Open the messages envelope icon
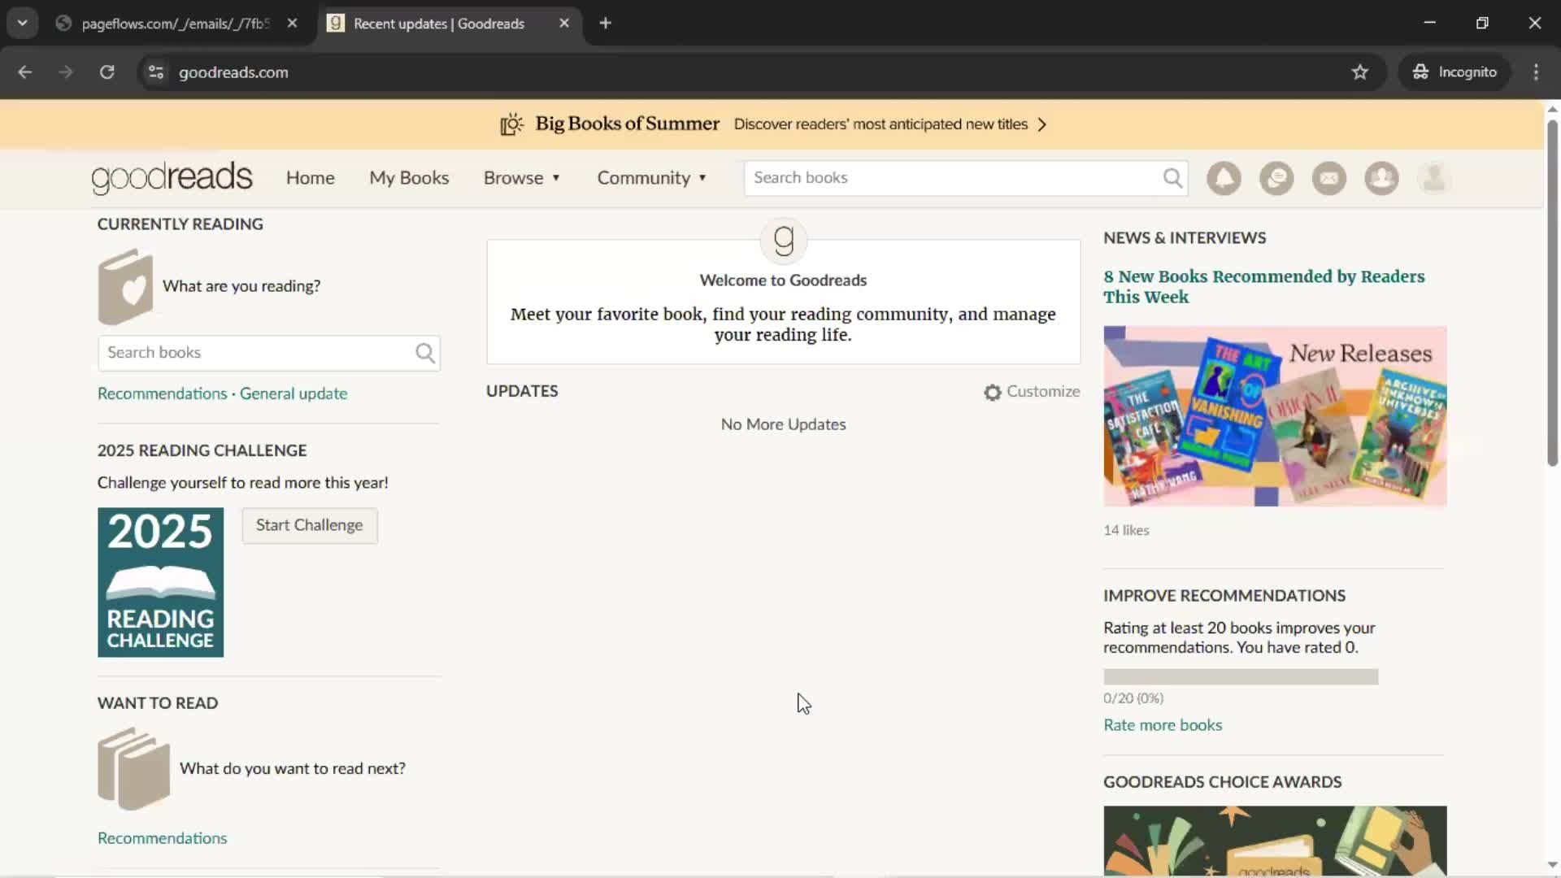 click(x=1329, y=178)
